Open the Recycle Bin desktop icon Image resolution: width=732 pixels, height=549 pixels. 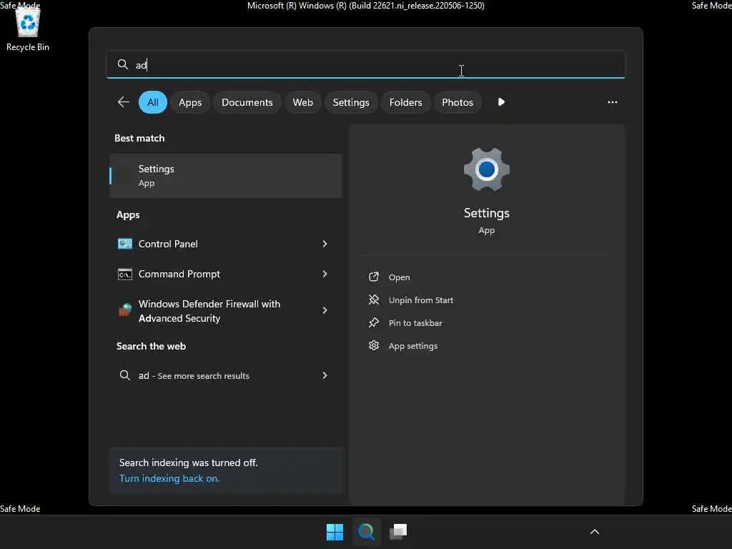coord(28,29)
